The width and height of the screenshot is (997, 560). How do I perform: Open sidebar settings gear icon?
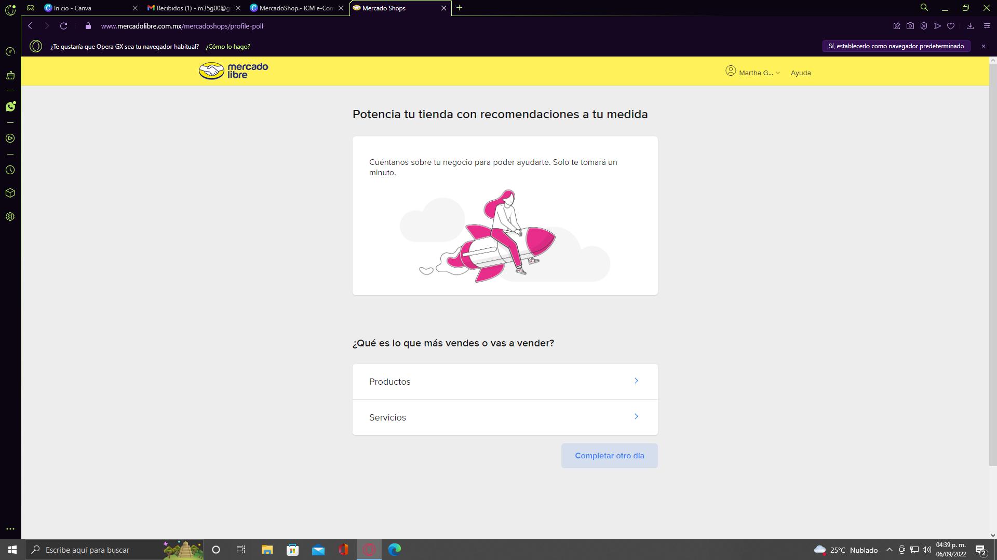pos(10,217)
